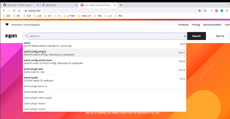The height and width of the screenshot is (119, 230).
Task: Clear the search box with the X
Action: point(185,36)
